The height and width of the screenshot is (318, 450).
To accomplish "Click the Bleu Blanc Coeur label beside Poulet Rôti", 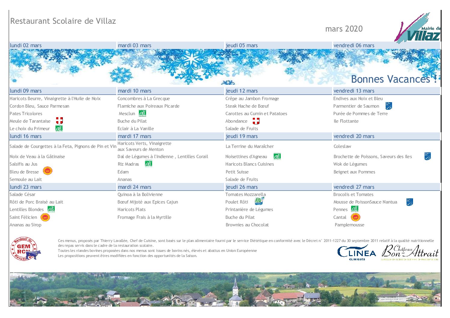I will [x=259, y=201].
